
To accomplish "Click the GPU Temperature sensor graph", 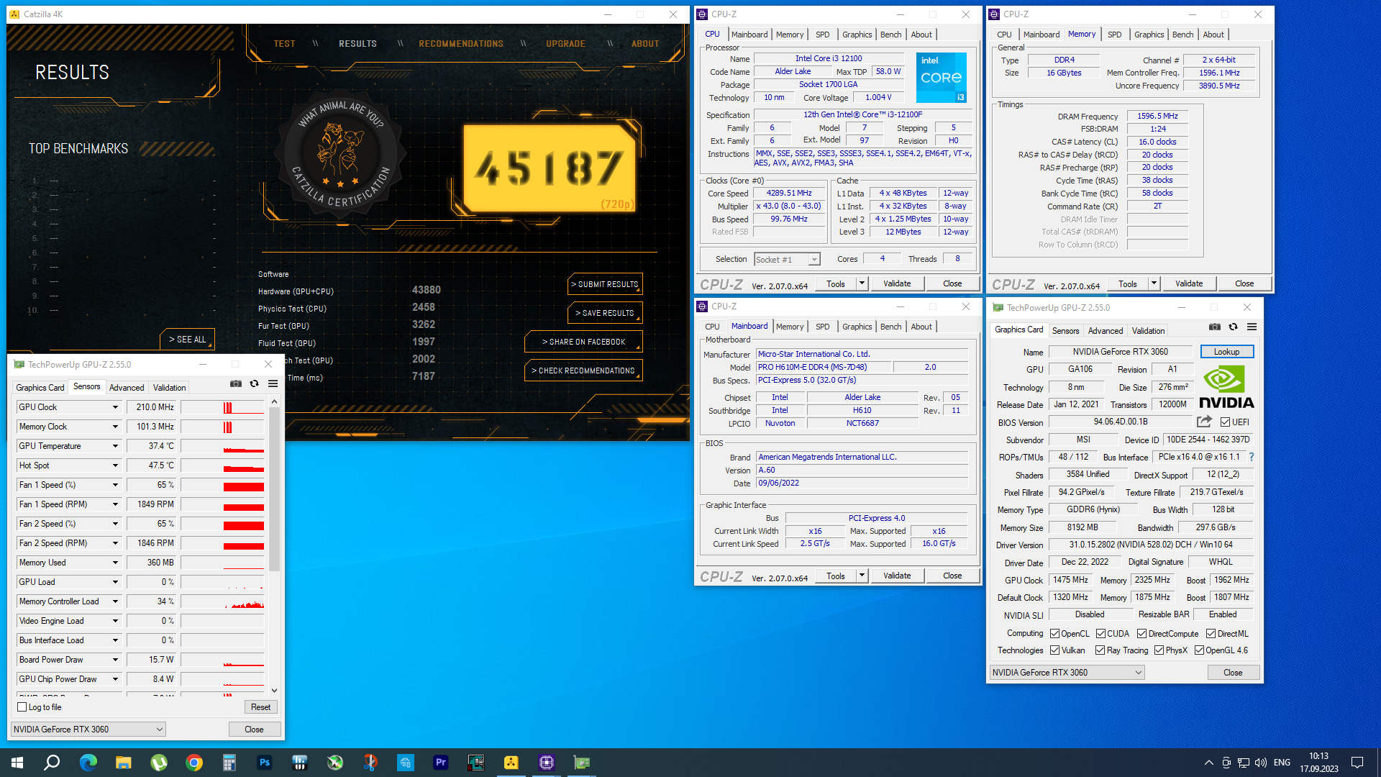I will 222,446.
